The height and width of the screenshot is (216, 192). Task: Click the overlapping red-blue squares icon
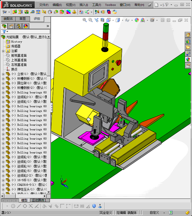click(109, 12)
